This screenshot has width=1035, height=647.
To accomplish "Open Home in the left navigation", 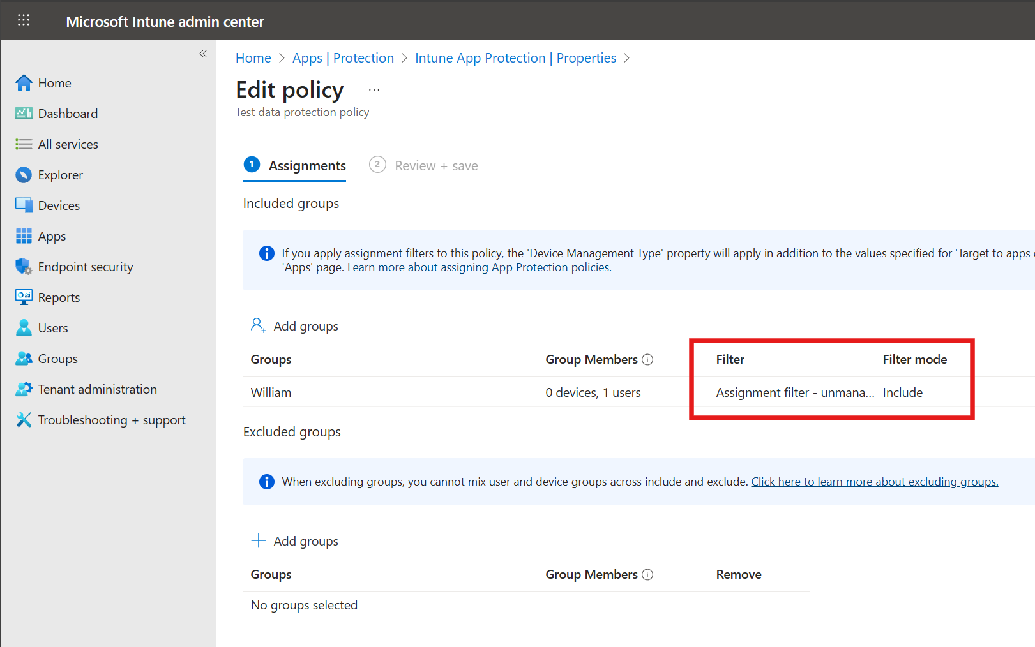I will coord(54,83).
